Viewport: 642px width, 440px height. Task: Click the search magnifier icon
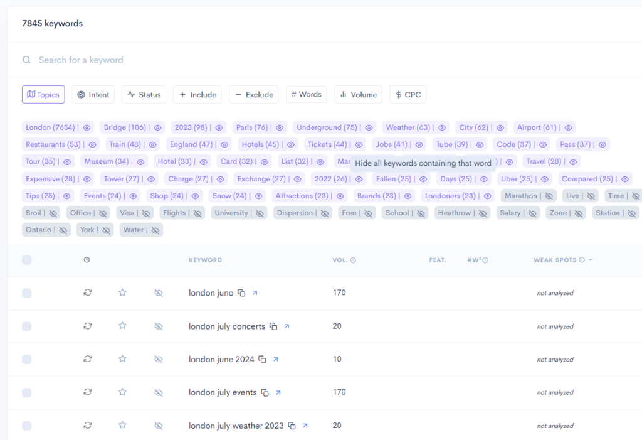coord(26,60)
